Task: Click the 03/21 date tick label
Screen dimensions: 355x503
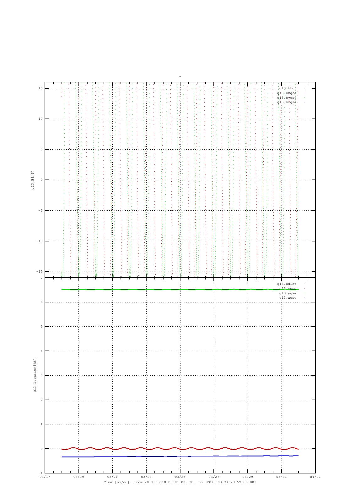Action: (x=112, y=477)
